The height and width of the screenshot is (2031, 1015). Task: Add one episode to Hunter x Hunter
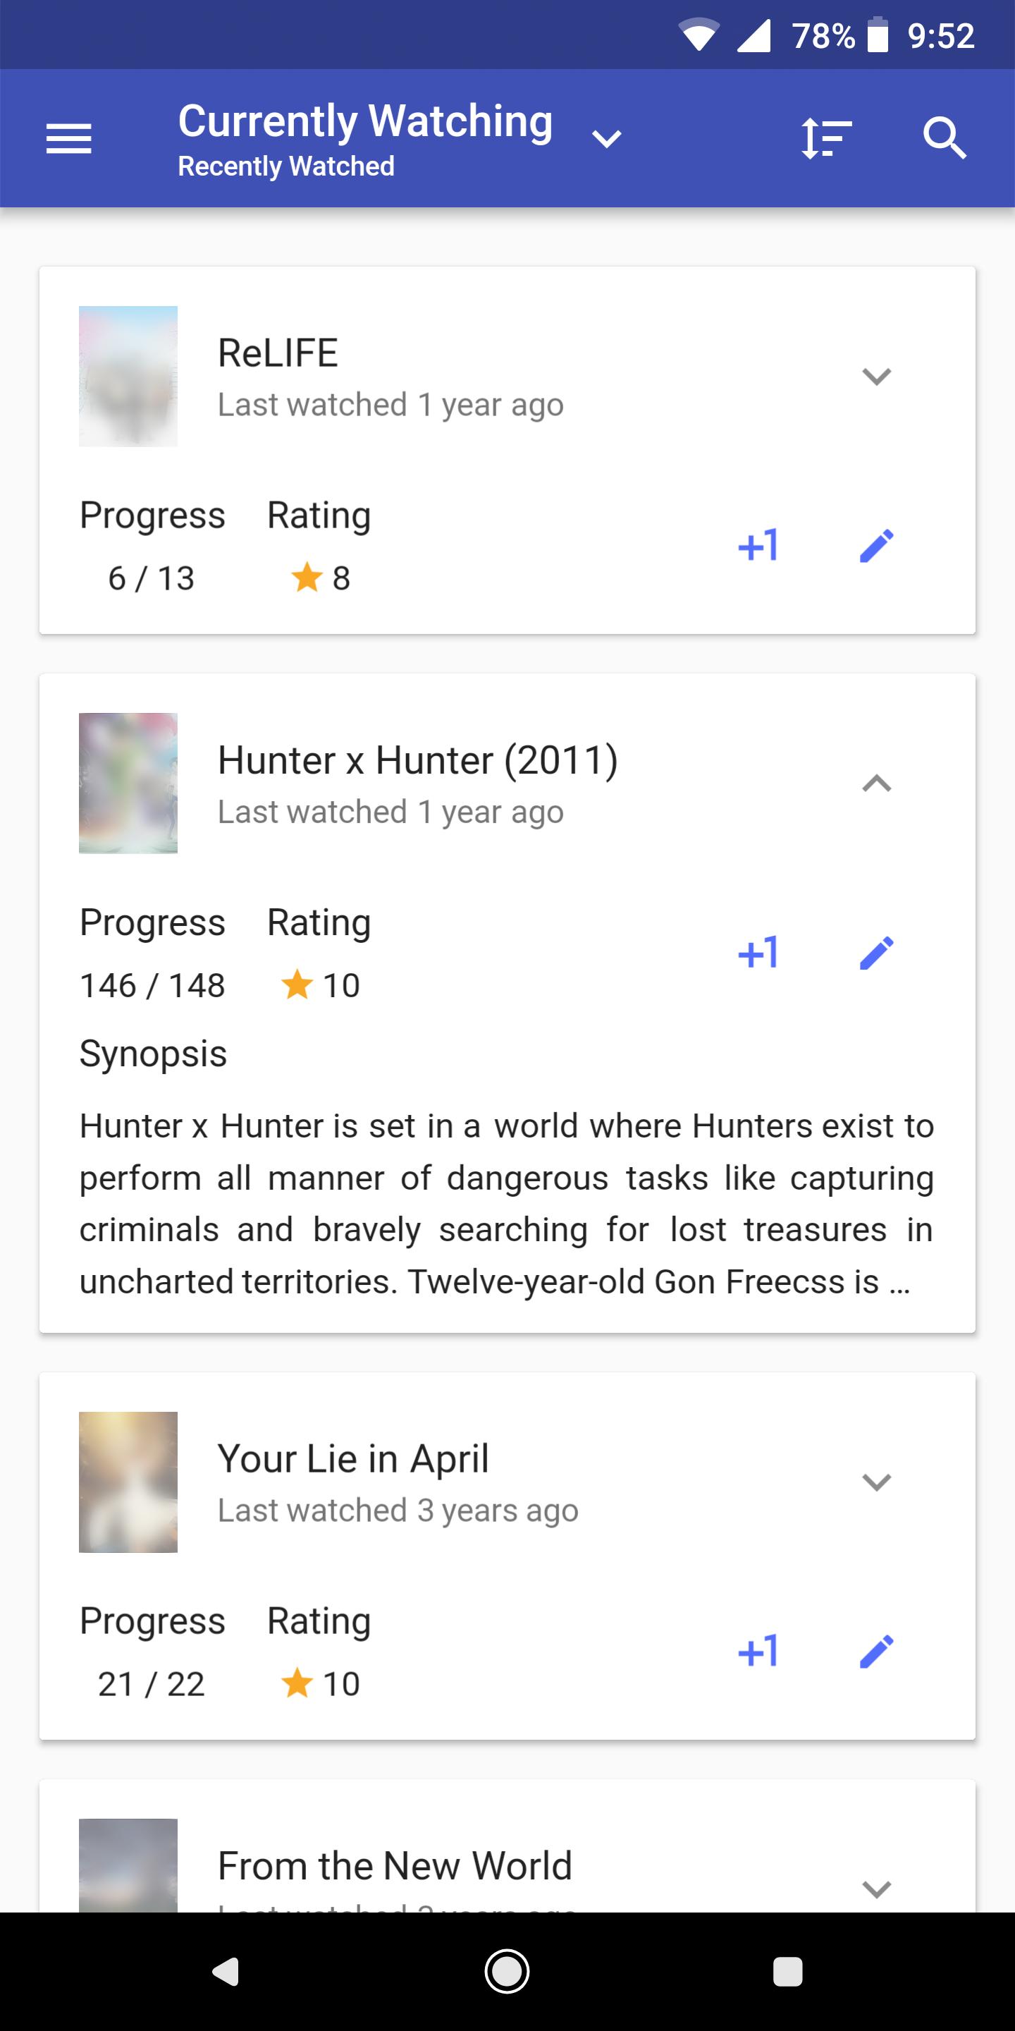point(758,953)
